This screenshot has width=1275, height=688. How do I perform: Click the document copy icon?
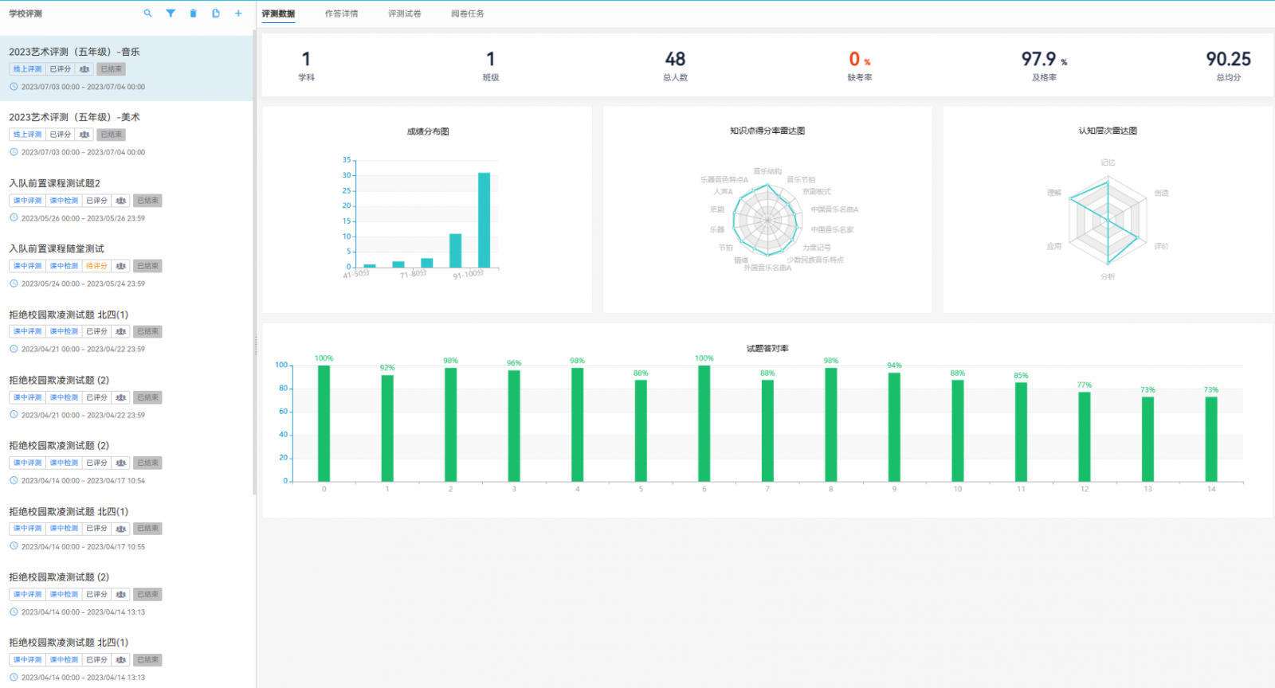[x=216, y=14]
